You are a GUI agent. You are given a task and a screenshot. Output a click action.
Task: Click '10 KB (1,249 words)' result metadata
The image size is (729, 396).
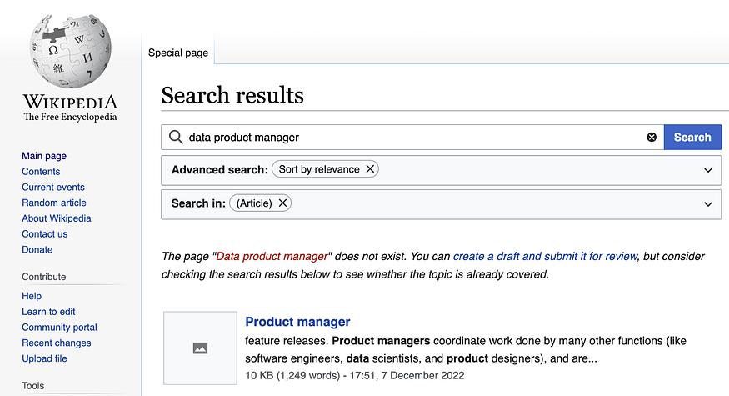click(293, 375)
